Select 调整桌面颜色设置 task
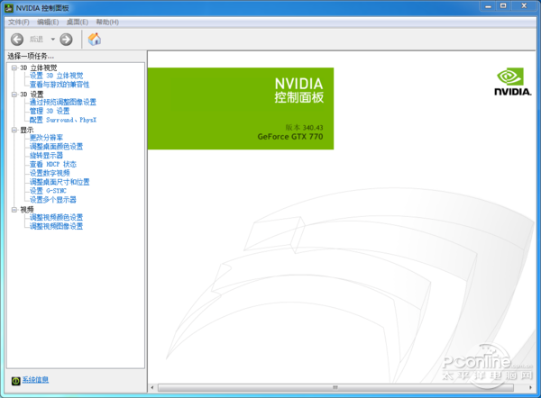Viewport: 541px width, 398px height. coord(56,147)
